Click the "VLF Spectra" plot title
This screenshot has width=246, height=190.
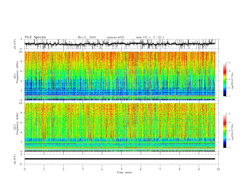[x=35, y=37]
